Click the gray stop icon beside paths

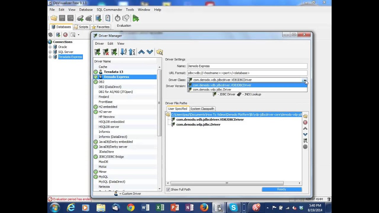pos(305,147)
